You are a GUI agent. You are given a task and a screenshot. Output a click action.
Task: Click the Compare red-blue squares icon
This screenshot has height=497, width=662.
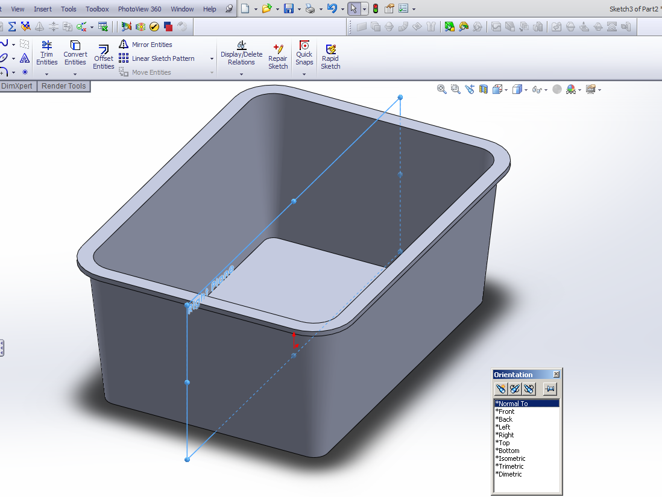point(168,27)
